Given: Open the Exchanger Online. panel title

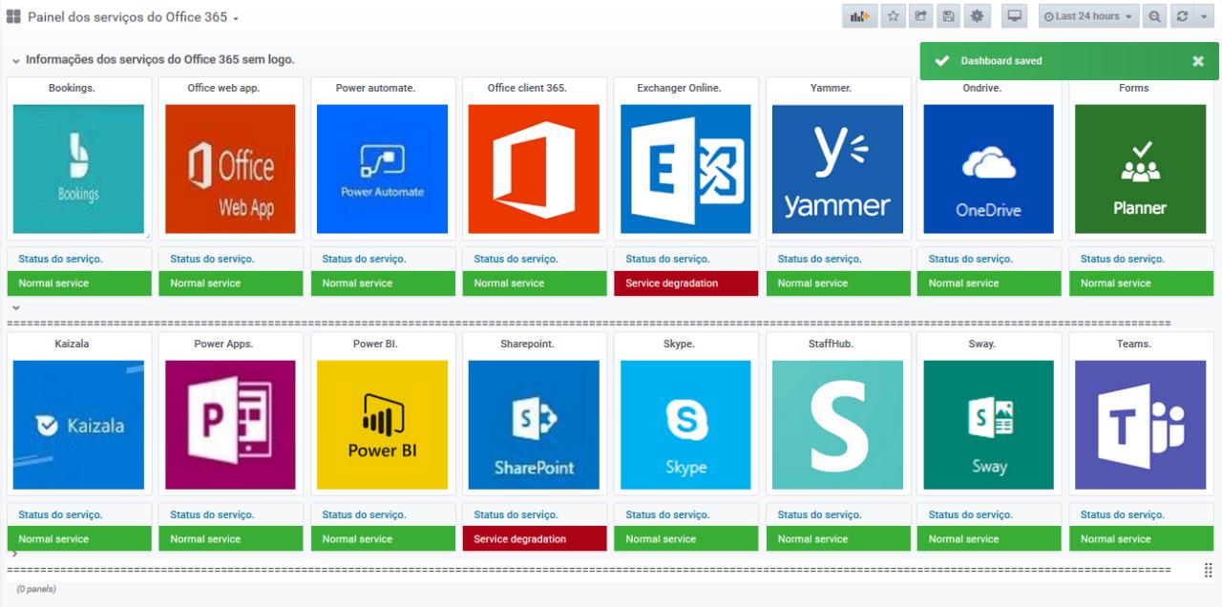Looking at the screenshot, I should point(679,88).
